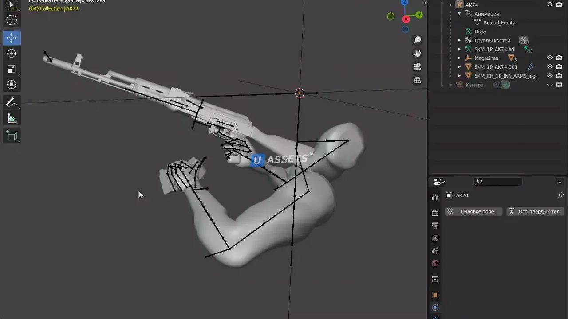Click the Огр. твёрдых тел button

pos(535,211)
